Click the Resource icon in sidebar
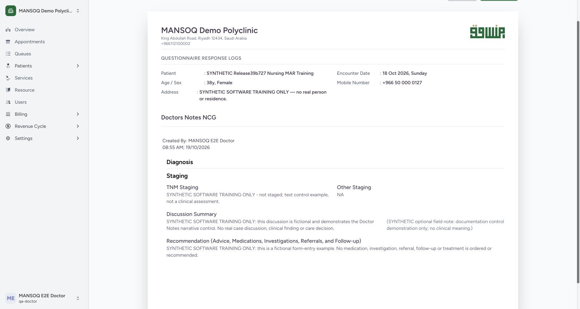 click(x=8, y=90)
